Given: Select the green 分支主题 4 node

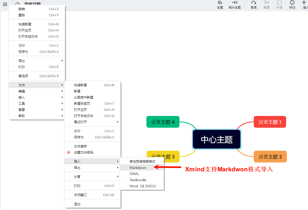Looking at the screenshot, I should pyautogui.click(x=163, y=122).
